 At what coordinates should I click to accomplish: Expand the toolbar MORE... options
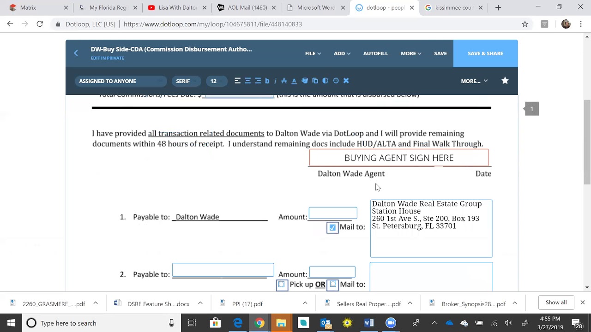tap(474, 81)
